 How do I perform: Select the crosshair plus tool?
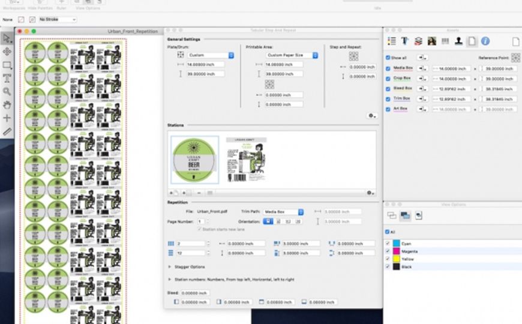point(7,118)
